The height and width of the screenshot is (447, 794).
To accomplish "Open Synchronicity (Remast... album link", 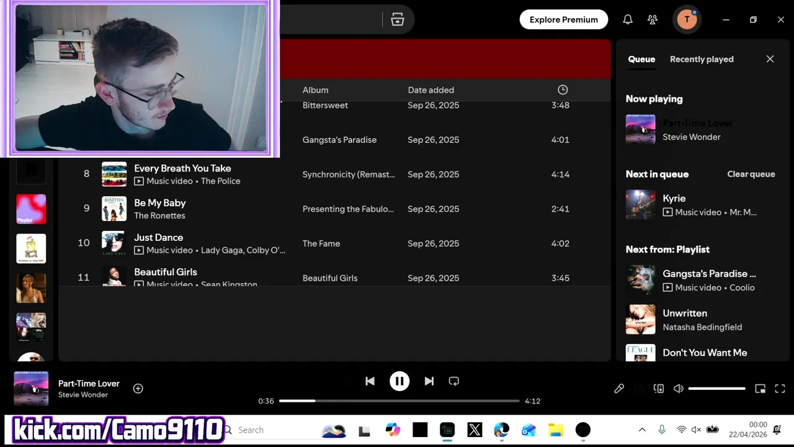I will pyautogui.click(x=349, y=174).
